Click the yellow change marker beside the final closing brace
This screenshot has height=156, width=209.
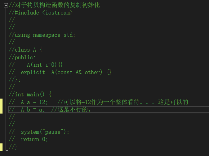point(1,147)
